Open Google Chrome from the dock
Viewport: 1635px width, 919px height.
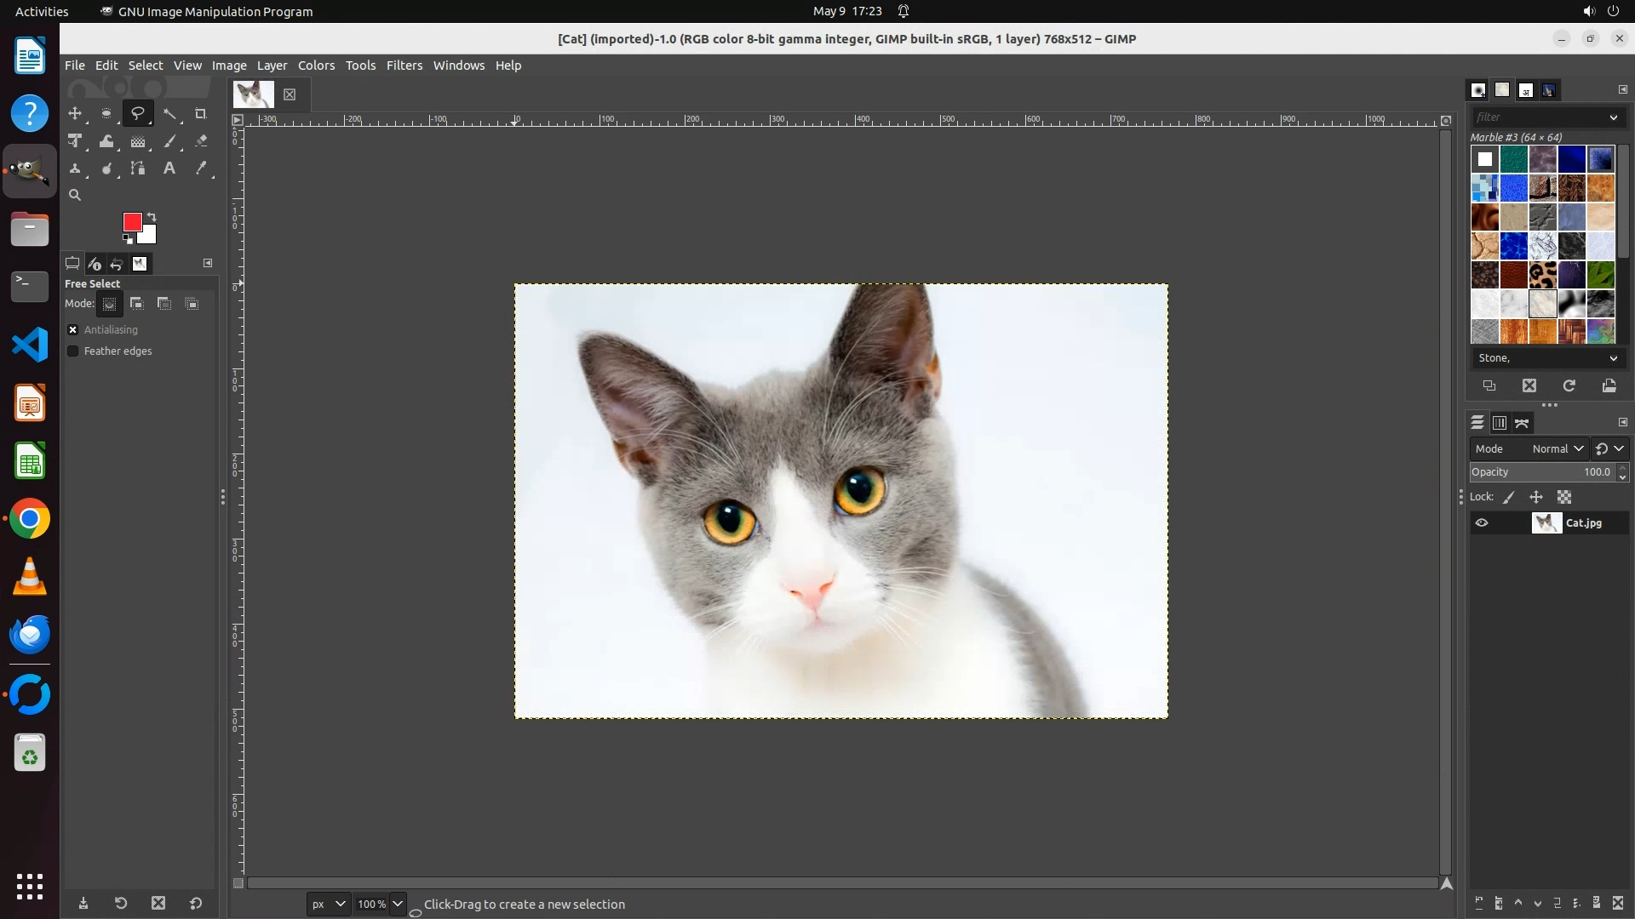30,519
